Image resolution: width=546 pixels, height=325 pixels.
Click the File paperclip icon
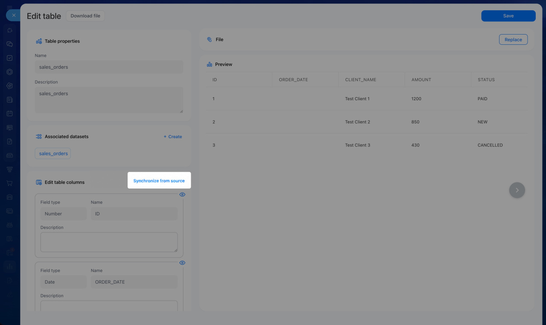click(x=209, y=39)
